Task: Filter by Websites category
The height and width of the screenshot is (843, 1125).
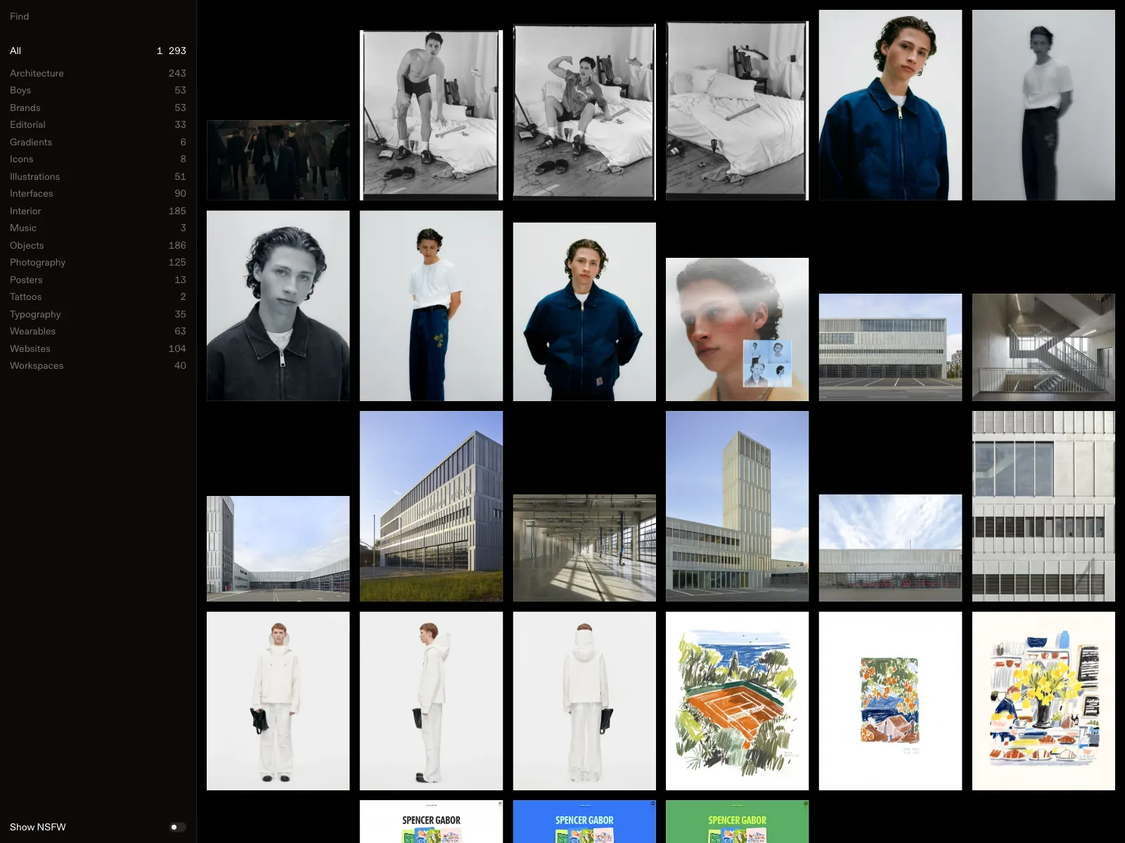Action: click(x=98, y=348)
